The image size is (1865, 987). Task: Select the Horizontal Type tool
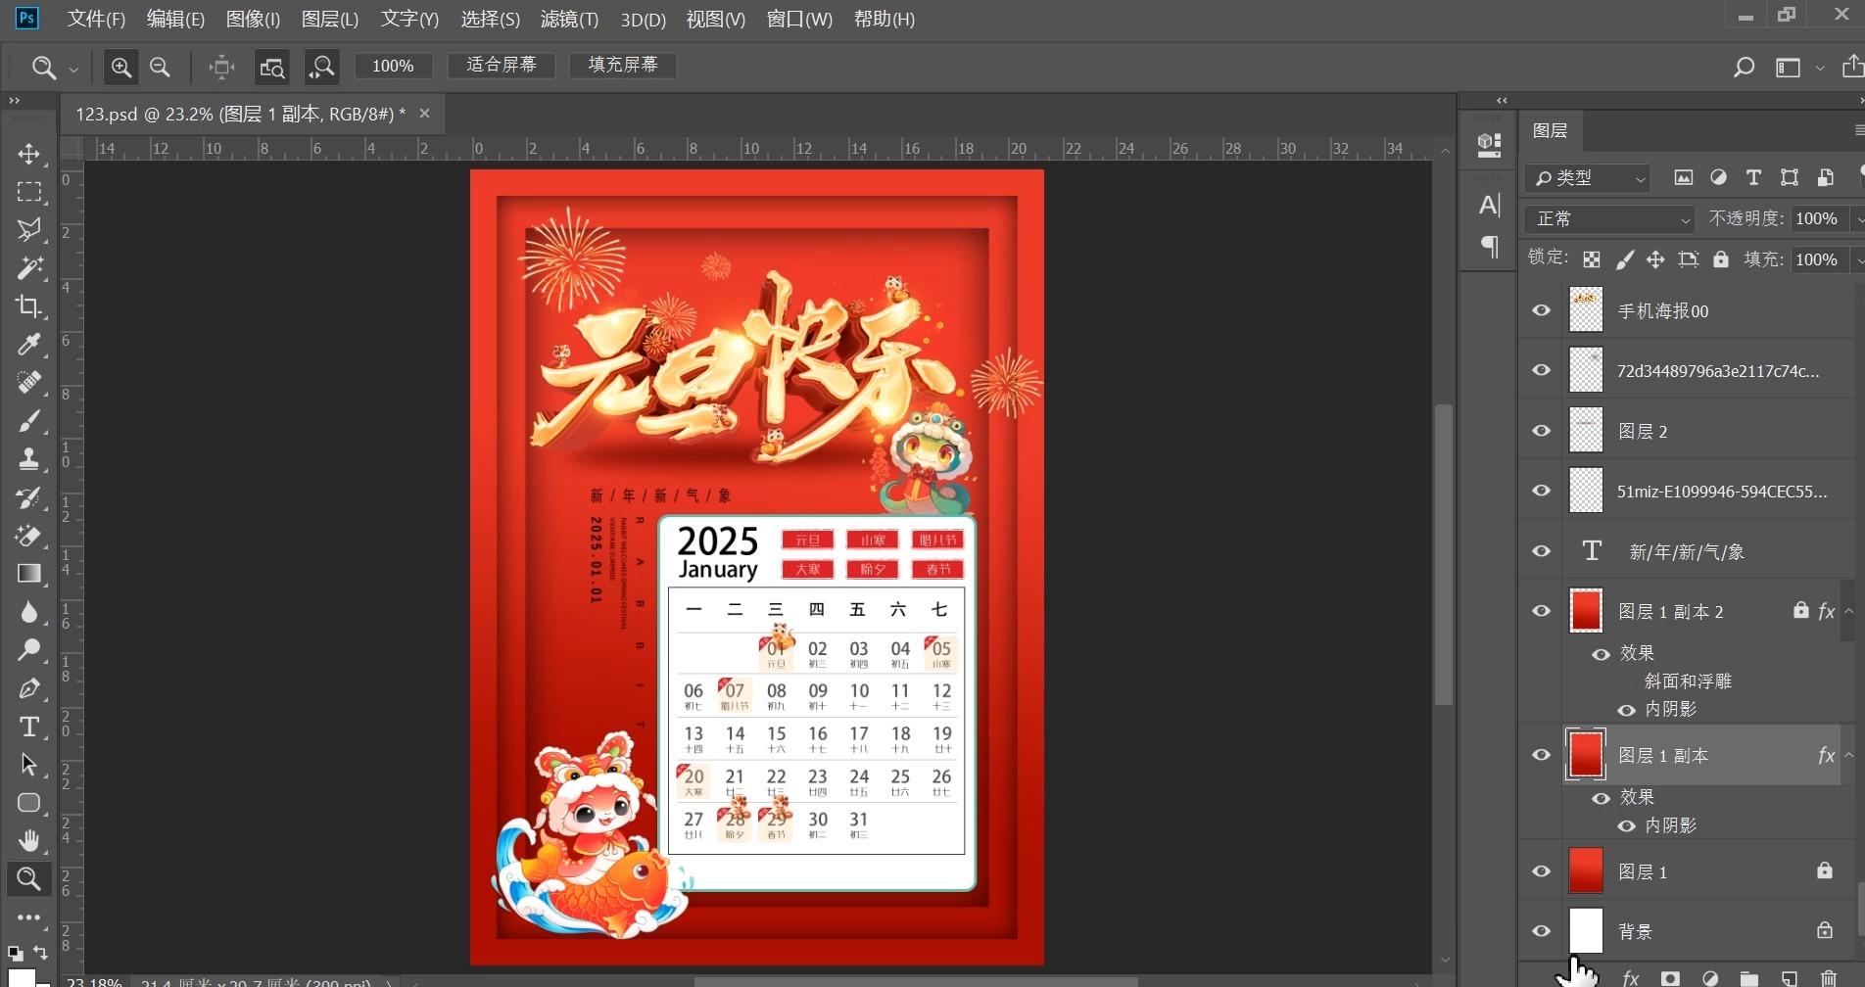pyautogui.click(x=28, y=727)
